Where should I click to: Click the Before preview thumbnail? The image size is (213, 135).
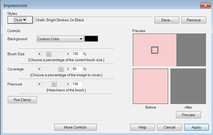click(x=151, y=86)
